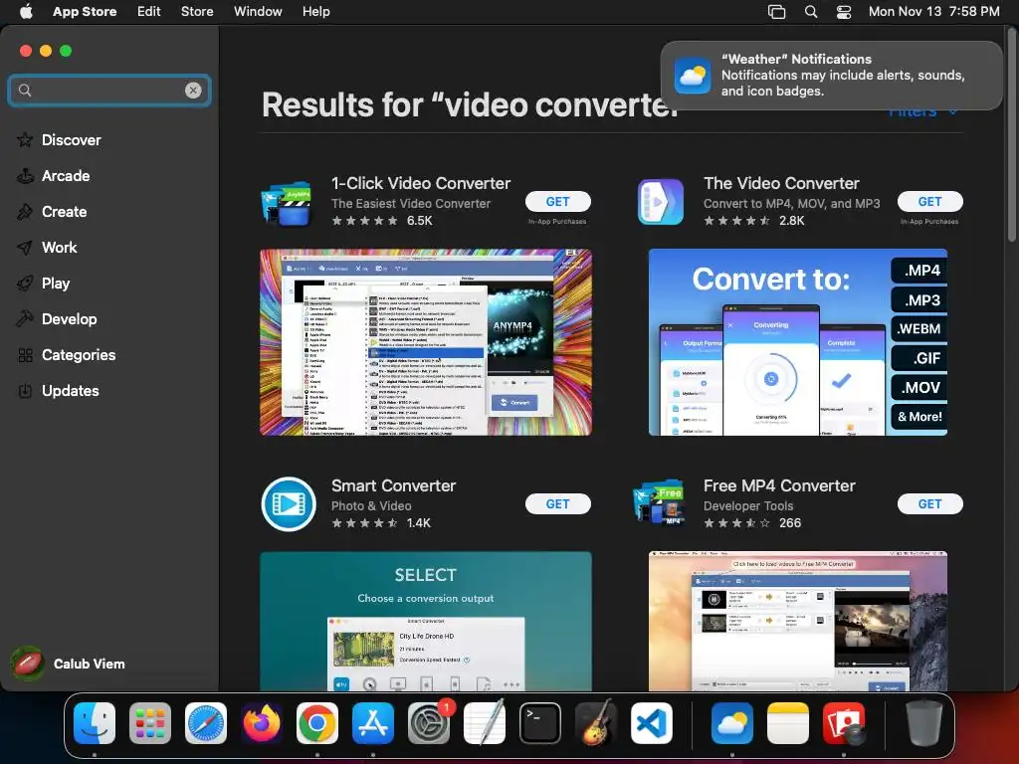Open System Settings from the Dock

click(x=429, y=722)
